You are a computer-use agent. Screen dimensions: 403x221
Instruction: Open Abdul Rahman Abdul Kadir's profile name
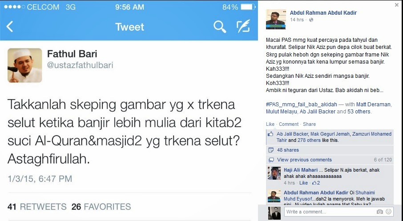[323, 12]
